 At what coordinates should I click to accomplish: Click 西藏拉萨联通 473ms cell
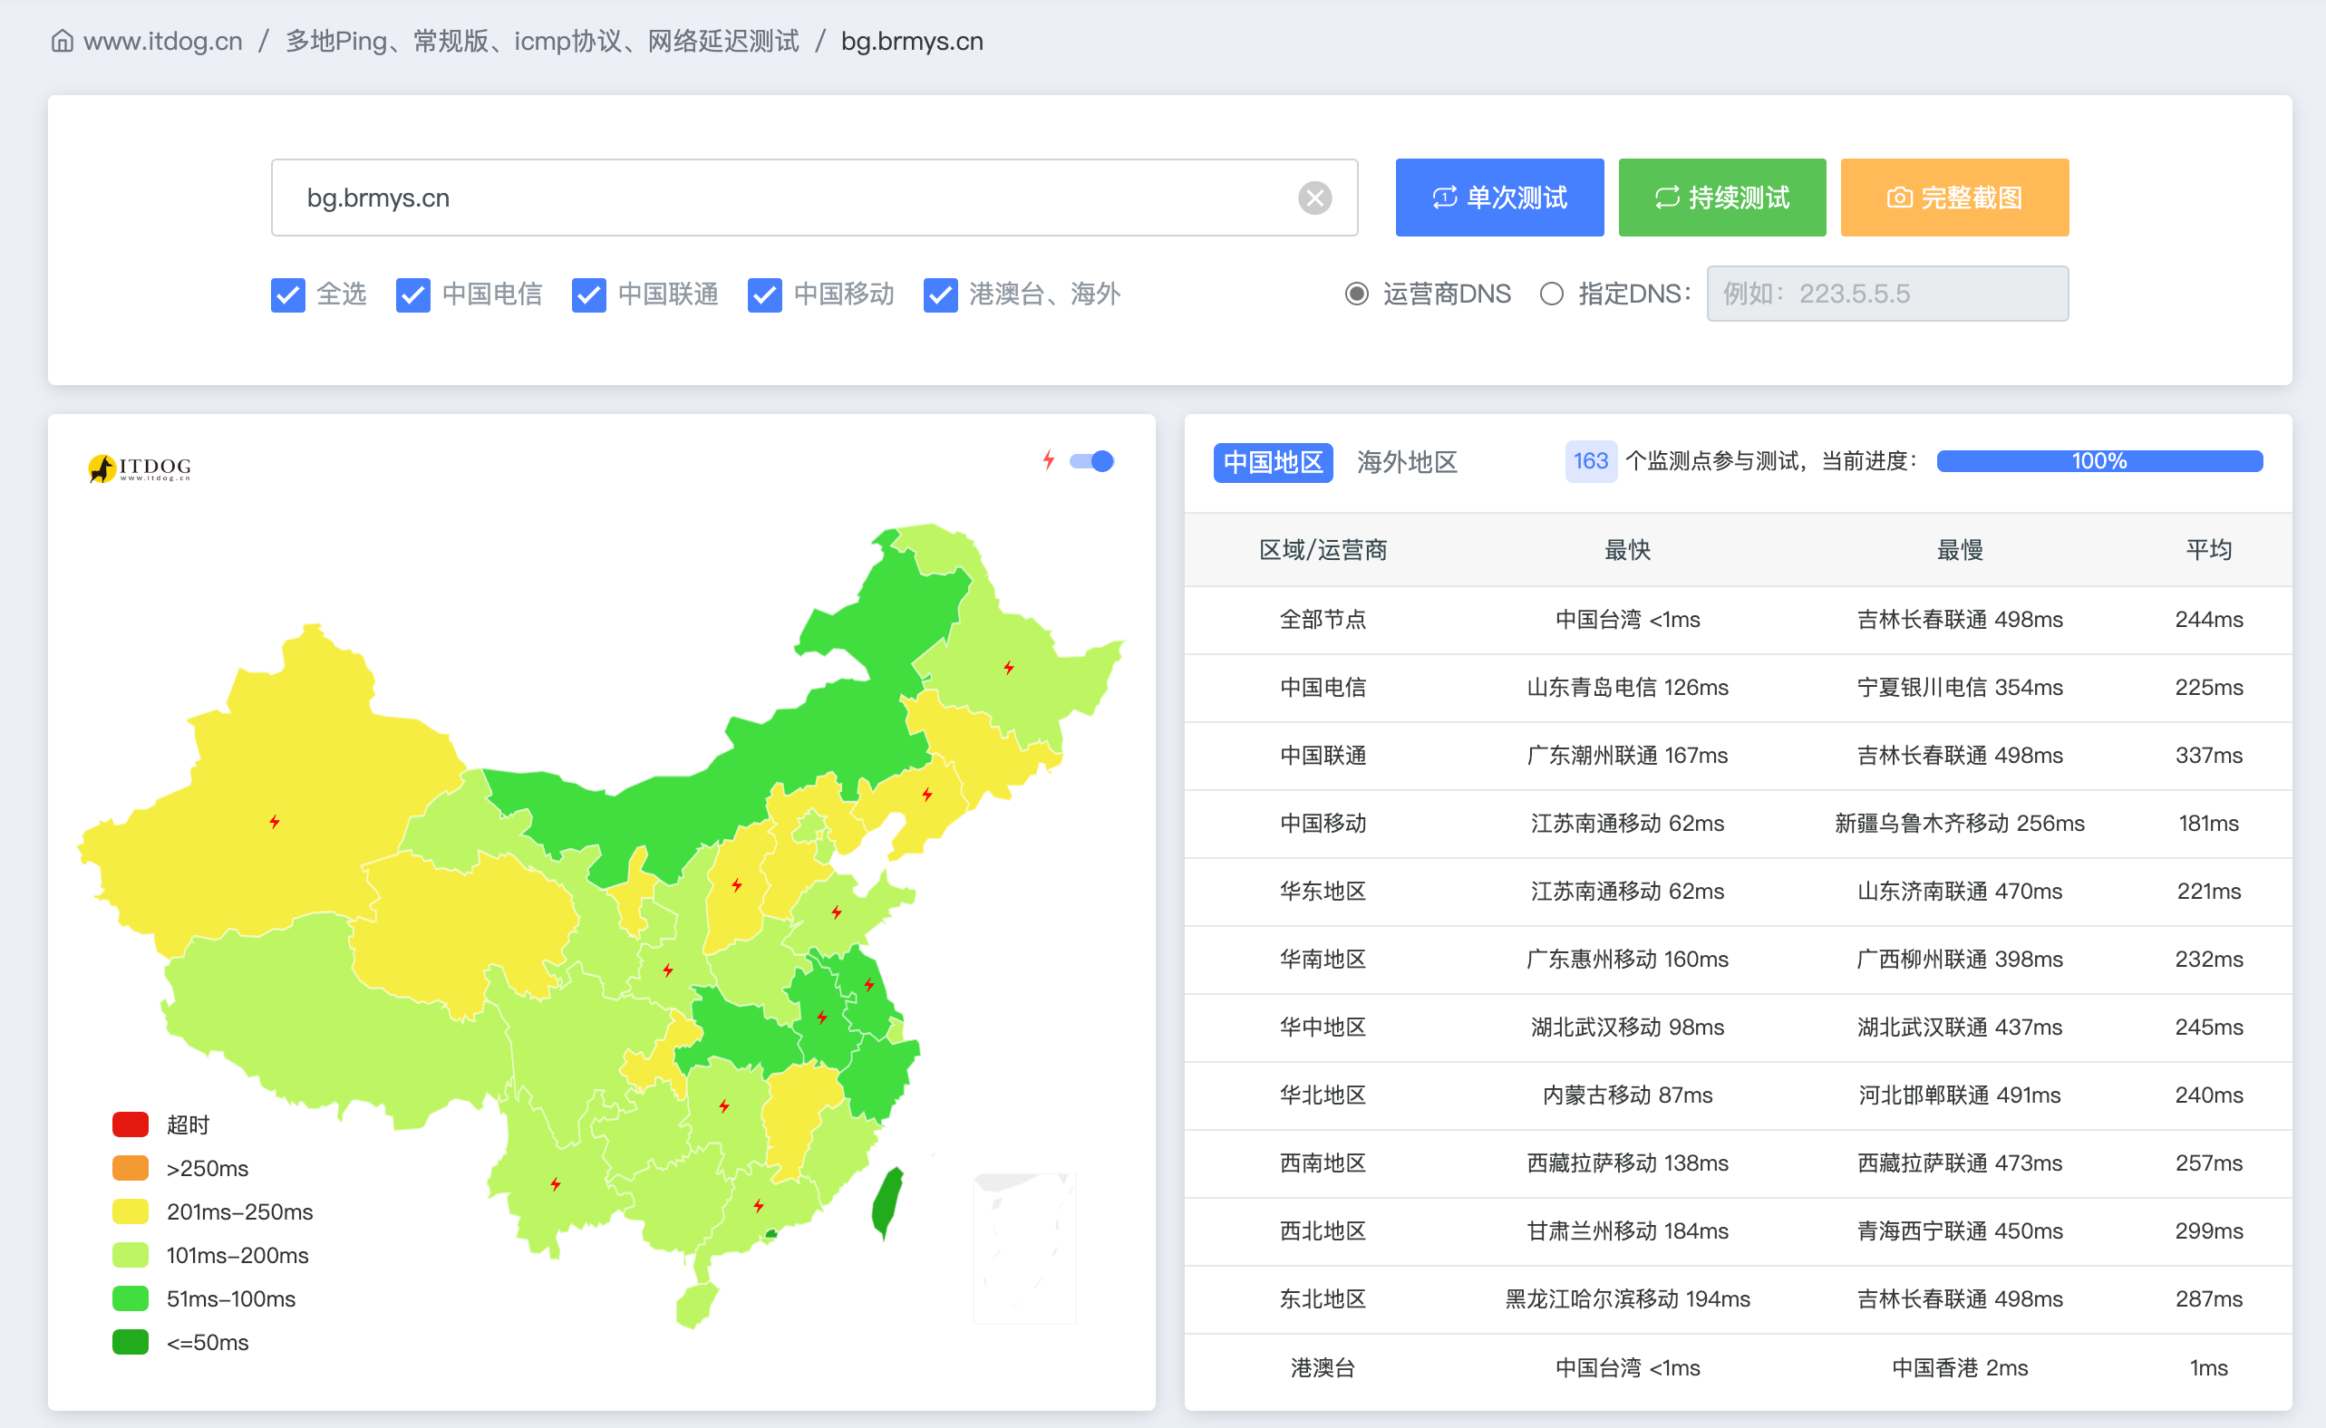[x=1960, y=1163]
